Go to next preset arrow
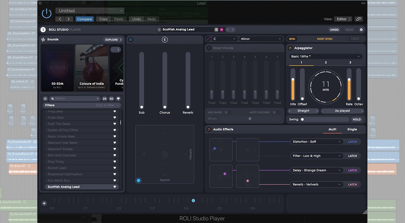Screen dimensions: 405x223 tap(69, 19)
